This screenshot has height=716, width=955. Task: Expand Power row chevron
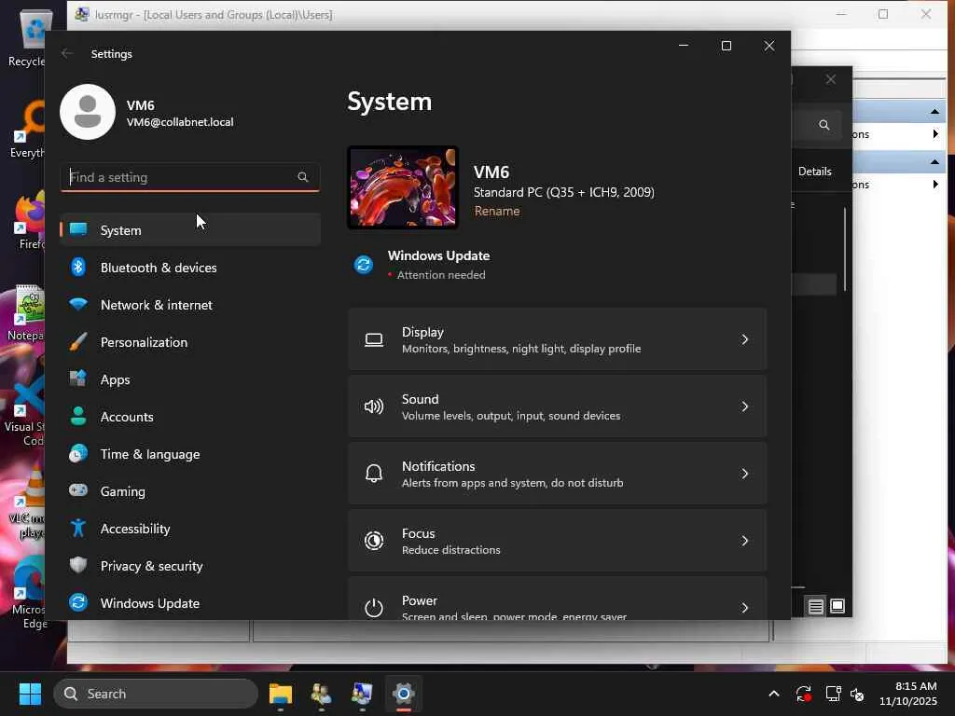click(x=744, y=607)
